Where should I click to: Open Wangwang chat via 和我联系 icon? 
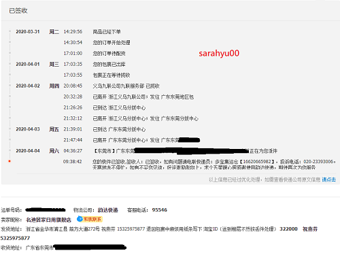[x=90, y=219]
